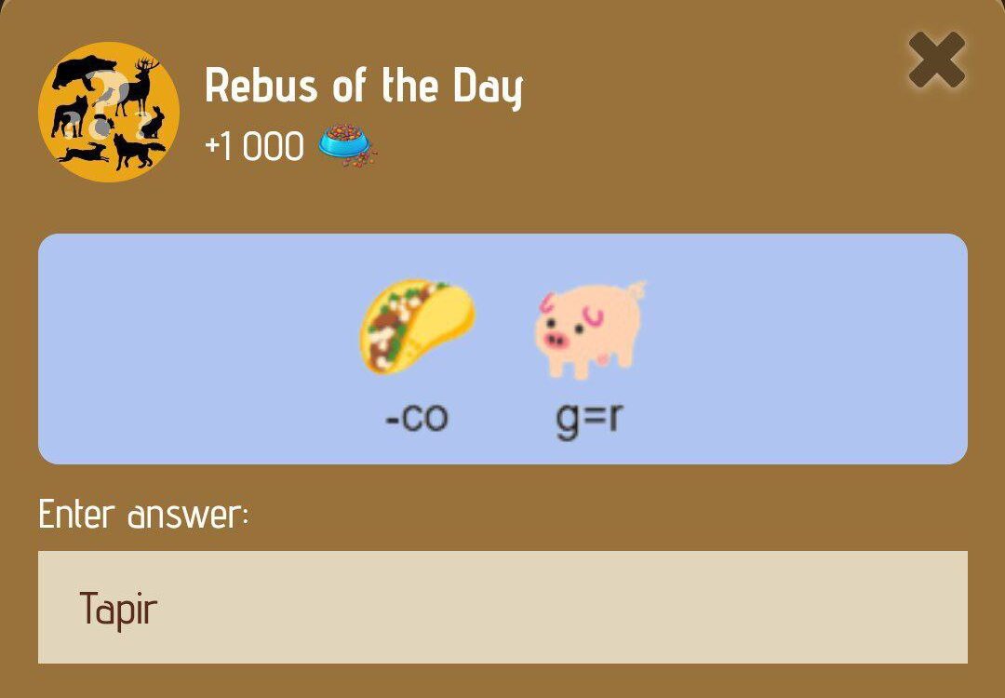Close the Rebus of the Day dialog
The height and width of the screenshot is (698, 1005).
[x=936, y=60]
